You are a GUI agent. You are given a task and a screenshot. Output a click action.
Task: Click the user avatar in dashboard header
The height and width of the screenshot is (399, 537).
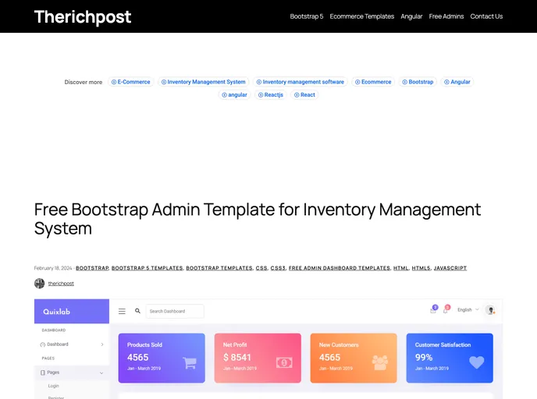pyautogui.click(x=490, y=310)
